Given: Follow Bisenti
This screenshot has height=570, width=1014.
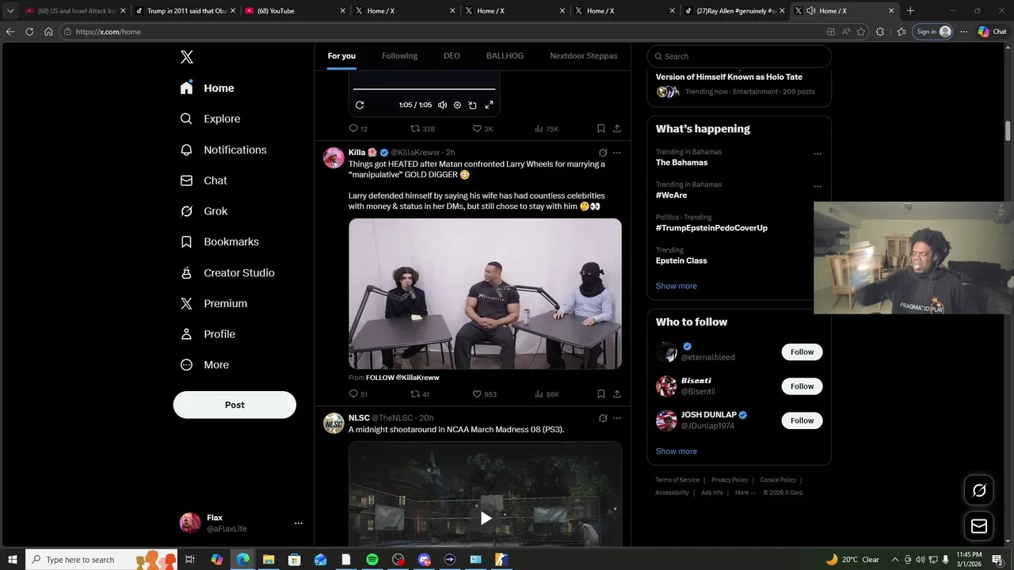Looking at the screenshot, I should click(x=802, y=386).
